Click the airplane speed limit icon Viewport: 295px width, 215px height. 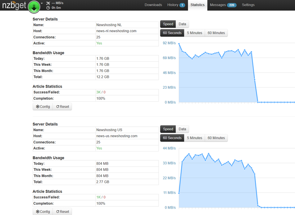48,3
